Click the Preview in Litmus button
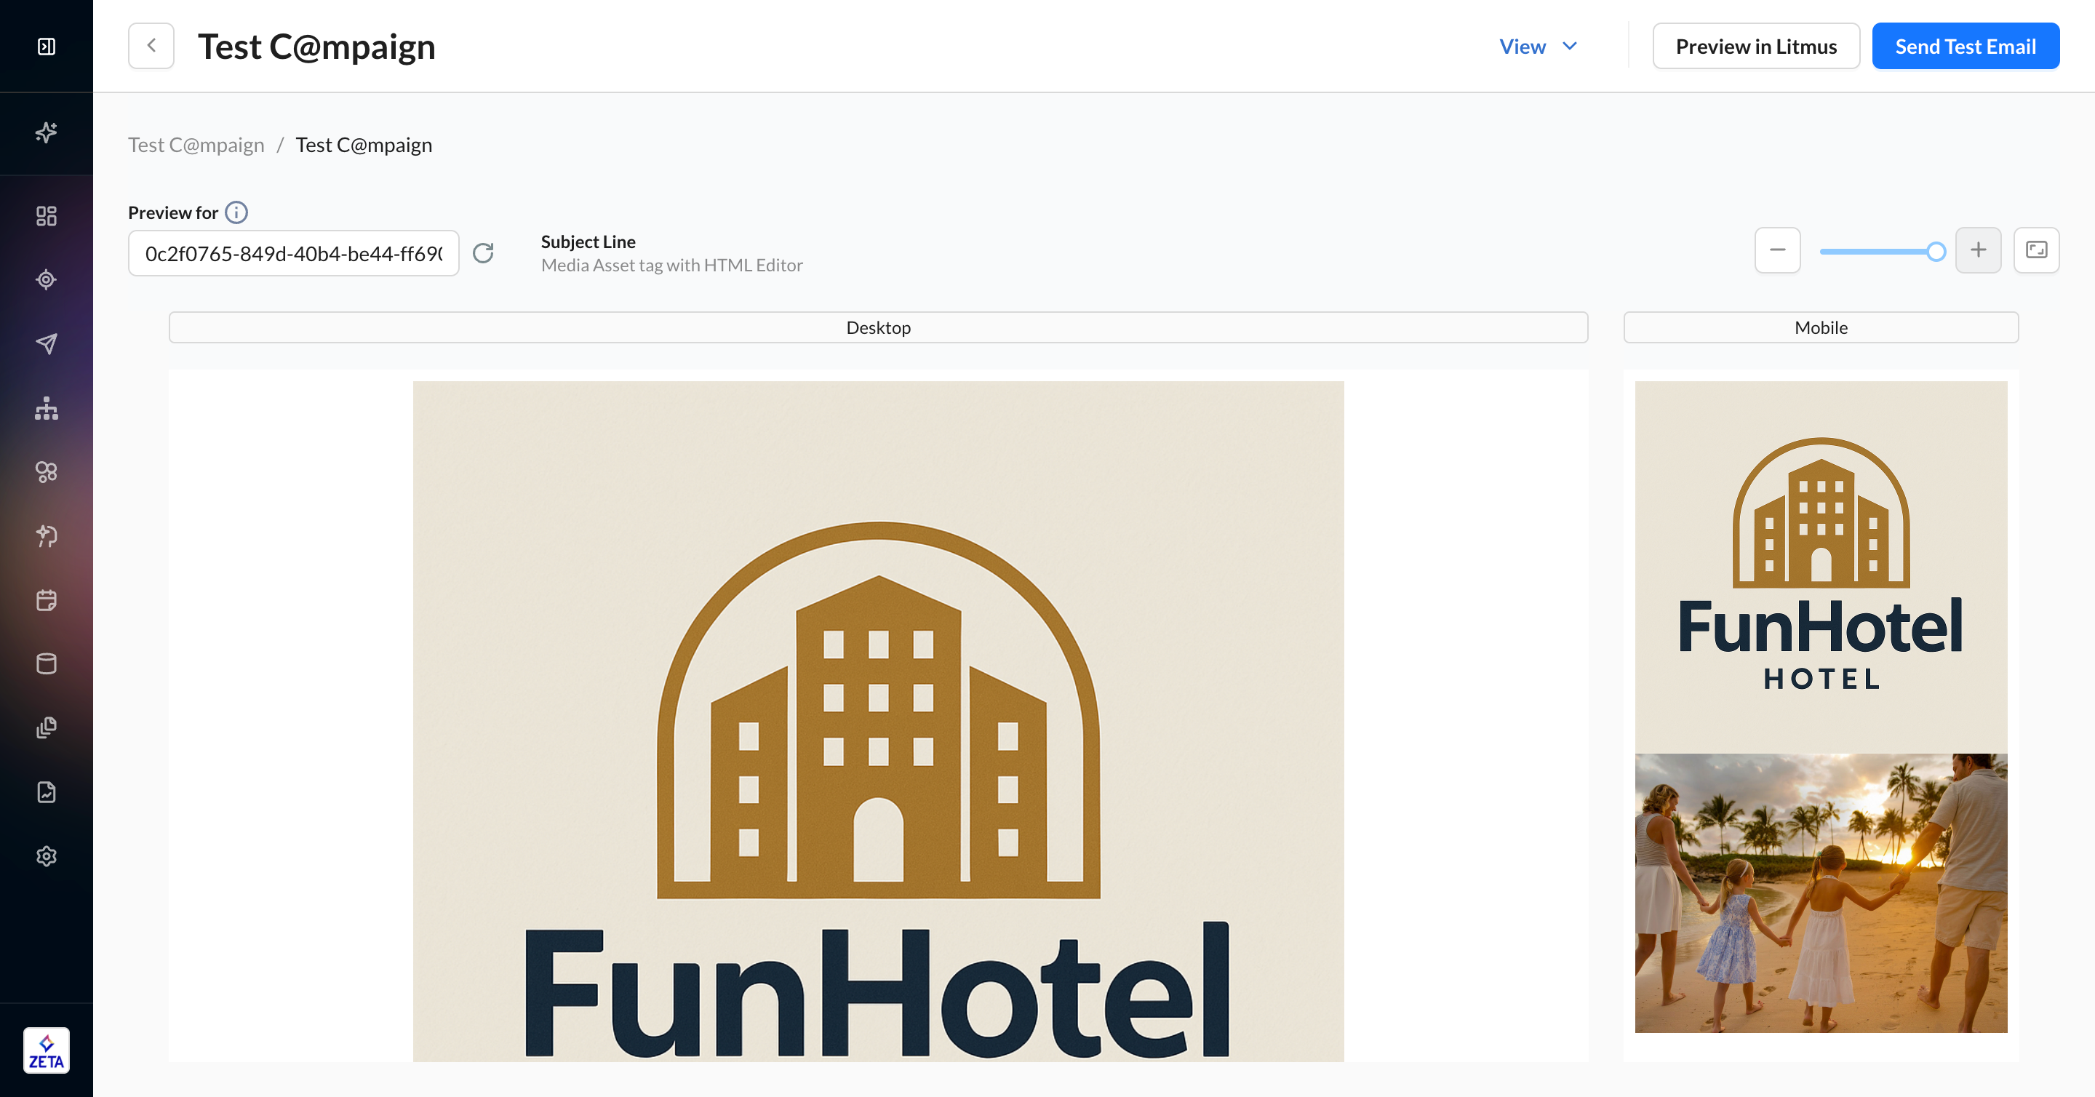This screenshot has width=2095, height=1097. [x=1756, y=47]
